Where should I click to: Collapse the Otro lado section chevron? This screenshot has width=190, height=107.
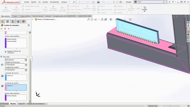pos(27,57)
